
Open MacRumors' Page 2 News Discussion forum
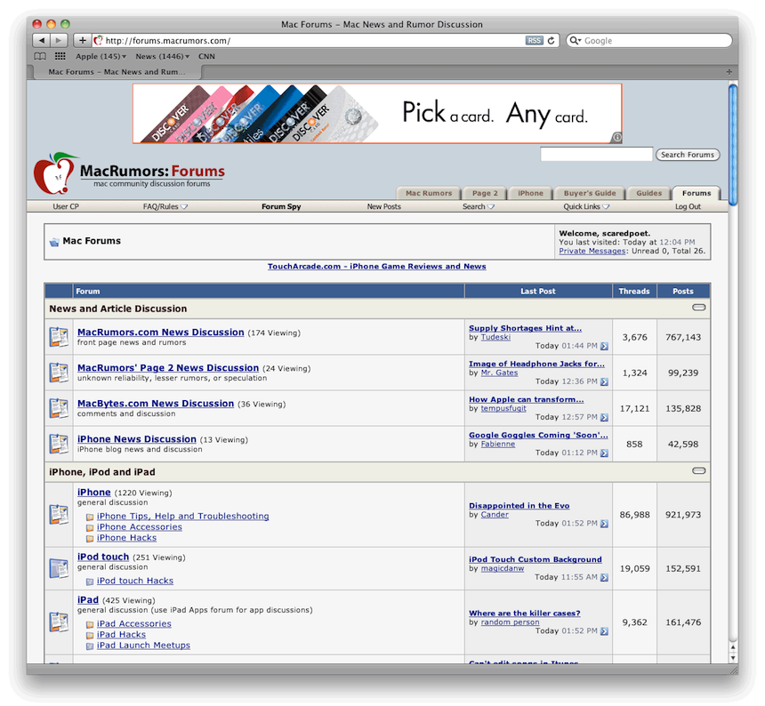(168, 367)
